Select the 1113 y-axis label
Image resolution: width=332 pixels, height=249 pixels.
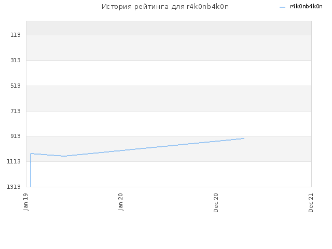coord(14,161)
